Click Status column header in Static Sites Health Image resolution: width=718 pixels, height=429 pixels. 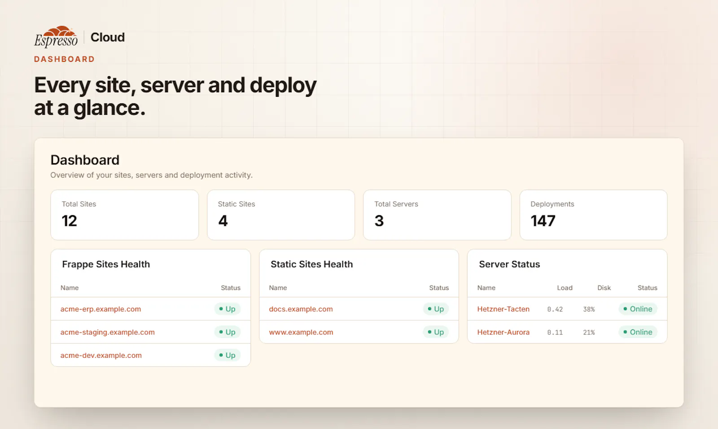[439, 288]
